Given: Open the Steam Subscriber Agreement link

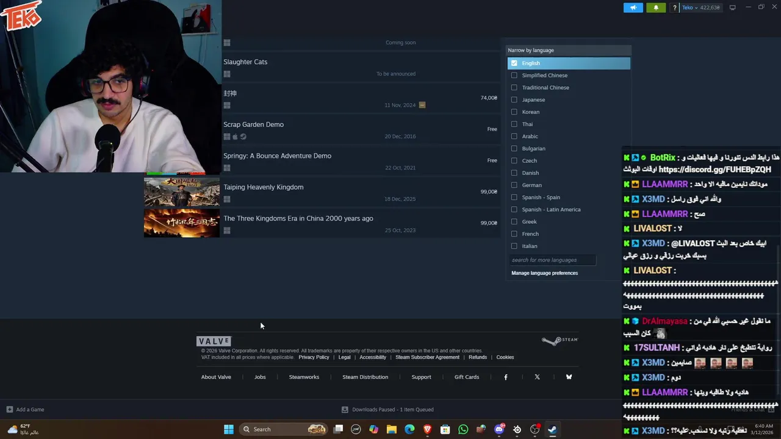Looking at the screenshot, I should [427, 357].
